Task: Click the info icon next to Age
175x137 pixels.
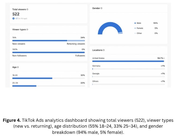Action: (x=18, y=67)
